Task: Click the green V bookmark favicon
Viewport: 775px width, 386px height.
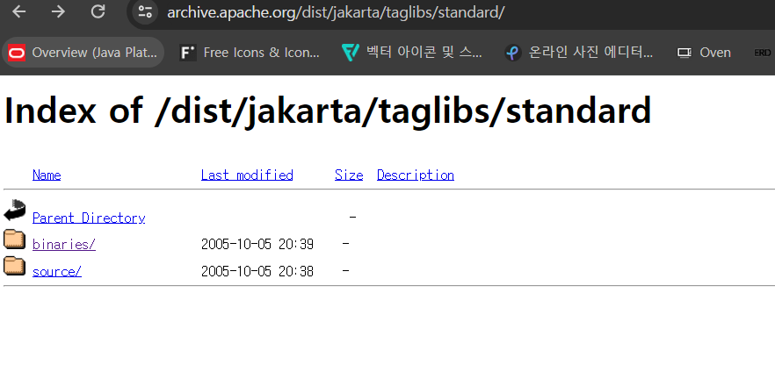Action: tap(350, 53)
